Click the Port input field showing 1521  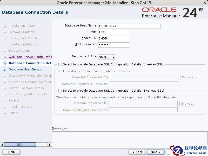(x=114, y=32)
